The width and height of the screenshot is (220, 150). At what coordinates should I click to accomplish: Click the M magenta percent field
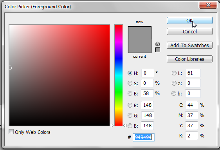coord(191,115)
